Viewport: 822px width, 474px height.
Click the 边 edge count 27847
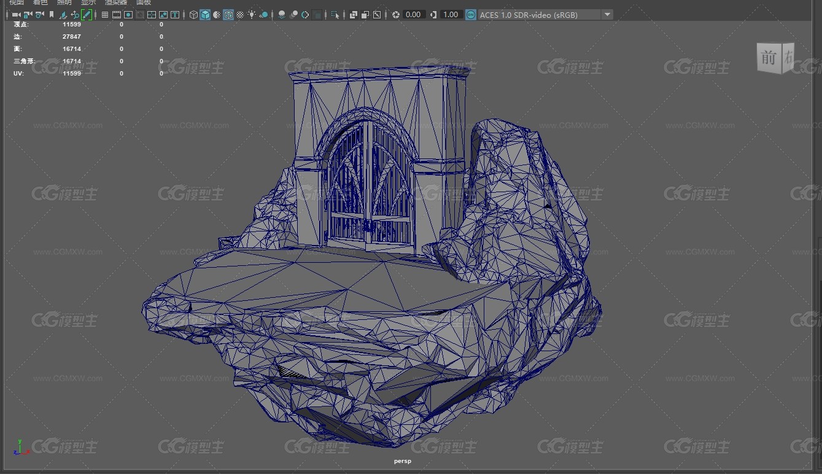[72, 37]
